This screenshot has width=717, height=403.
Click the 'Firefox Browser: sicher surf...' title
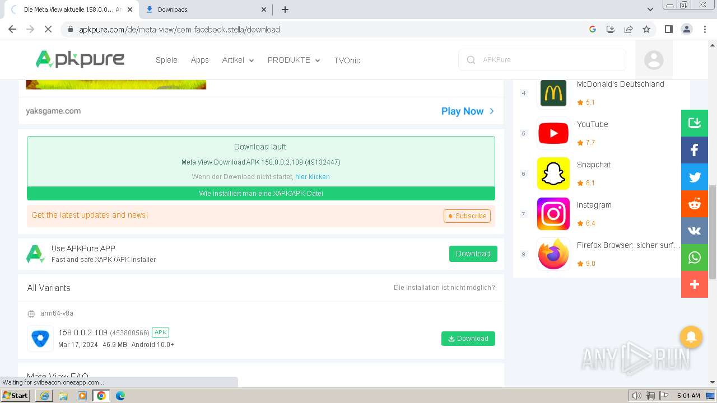point(628,245)
